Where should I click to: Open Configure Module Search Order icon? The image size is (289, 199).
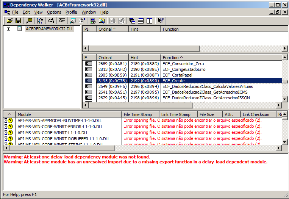[102, 20]
